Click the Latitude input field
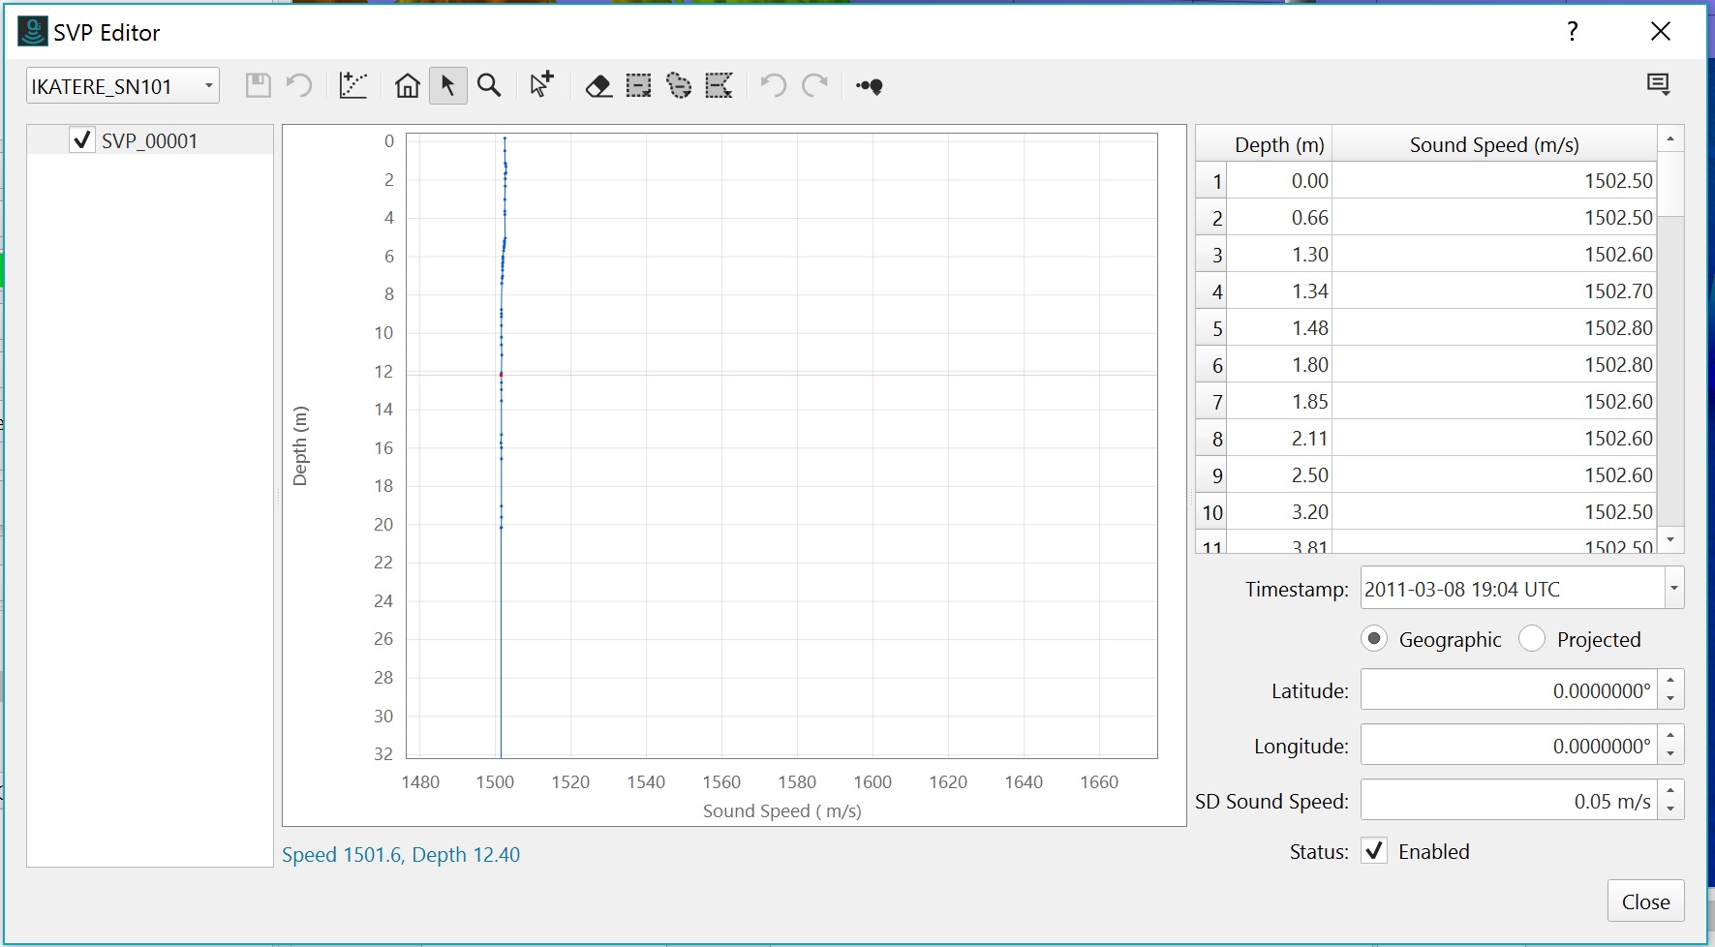 (1509, 690)
